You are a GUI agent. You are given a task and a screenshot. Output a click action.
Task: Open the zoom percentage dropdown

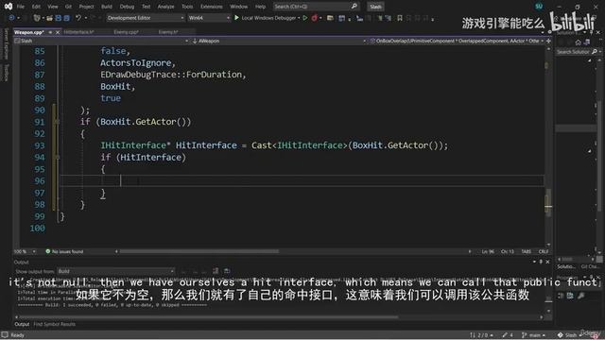(26, 252)
